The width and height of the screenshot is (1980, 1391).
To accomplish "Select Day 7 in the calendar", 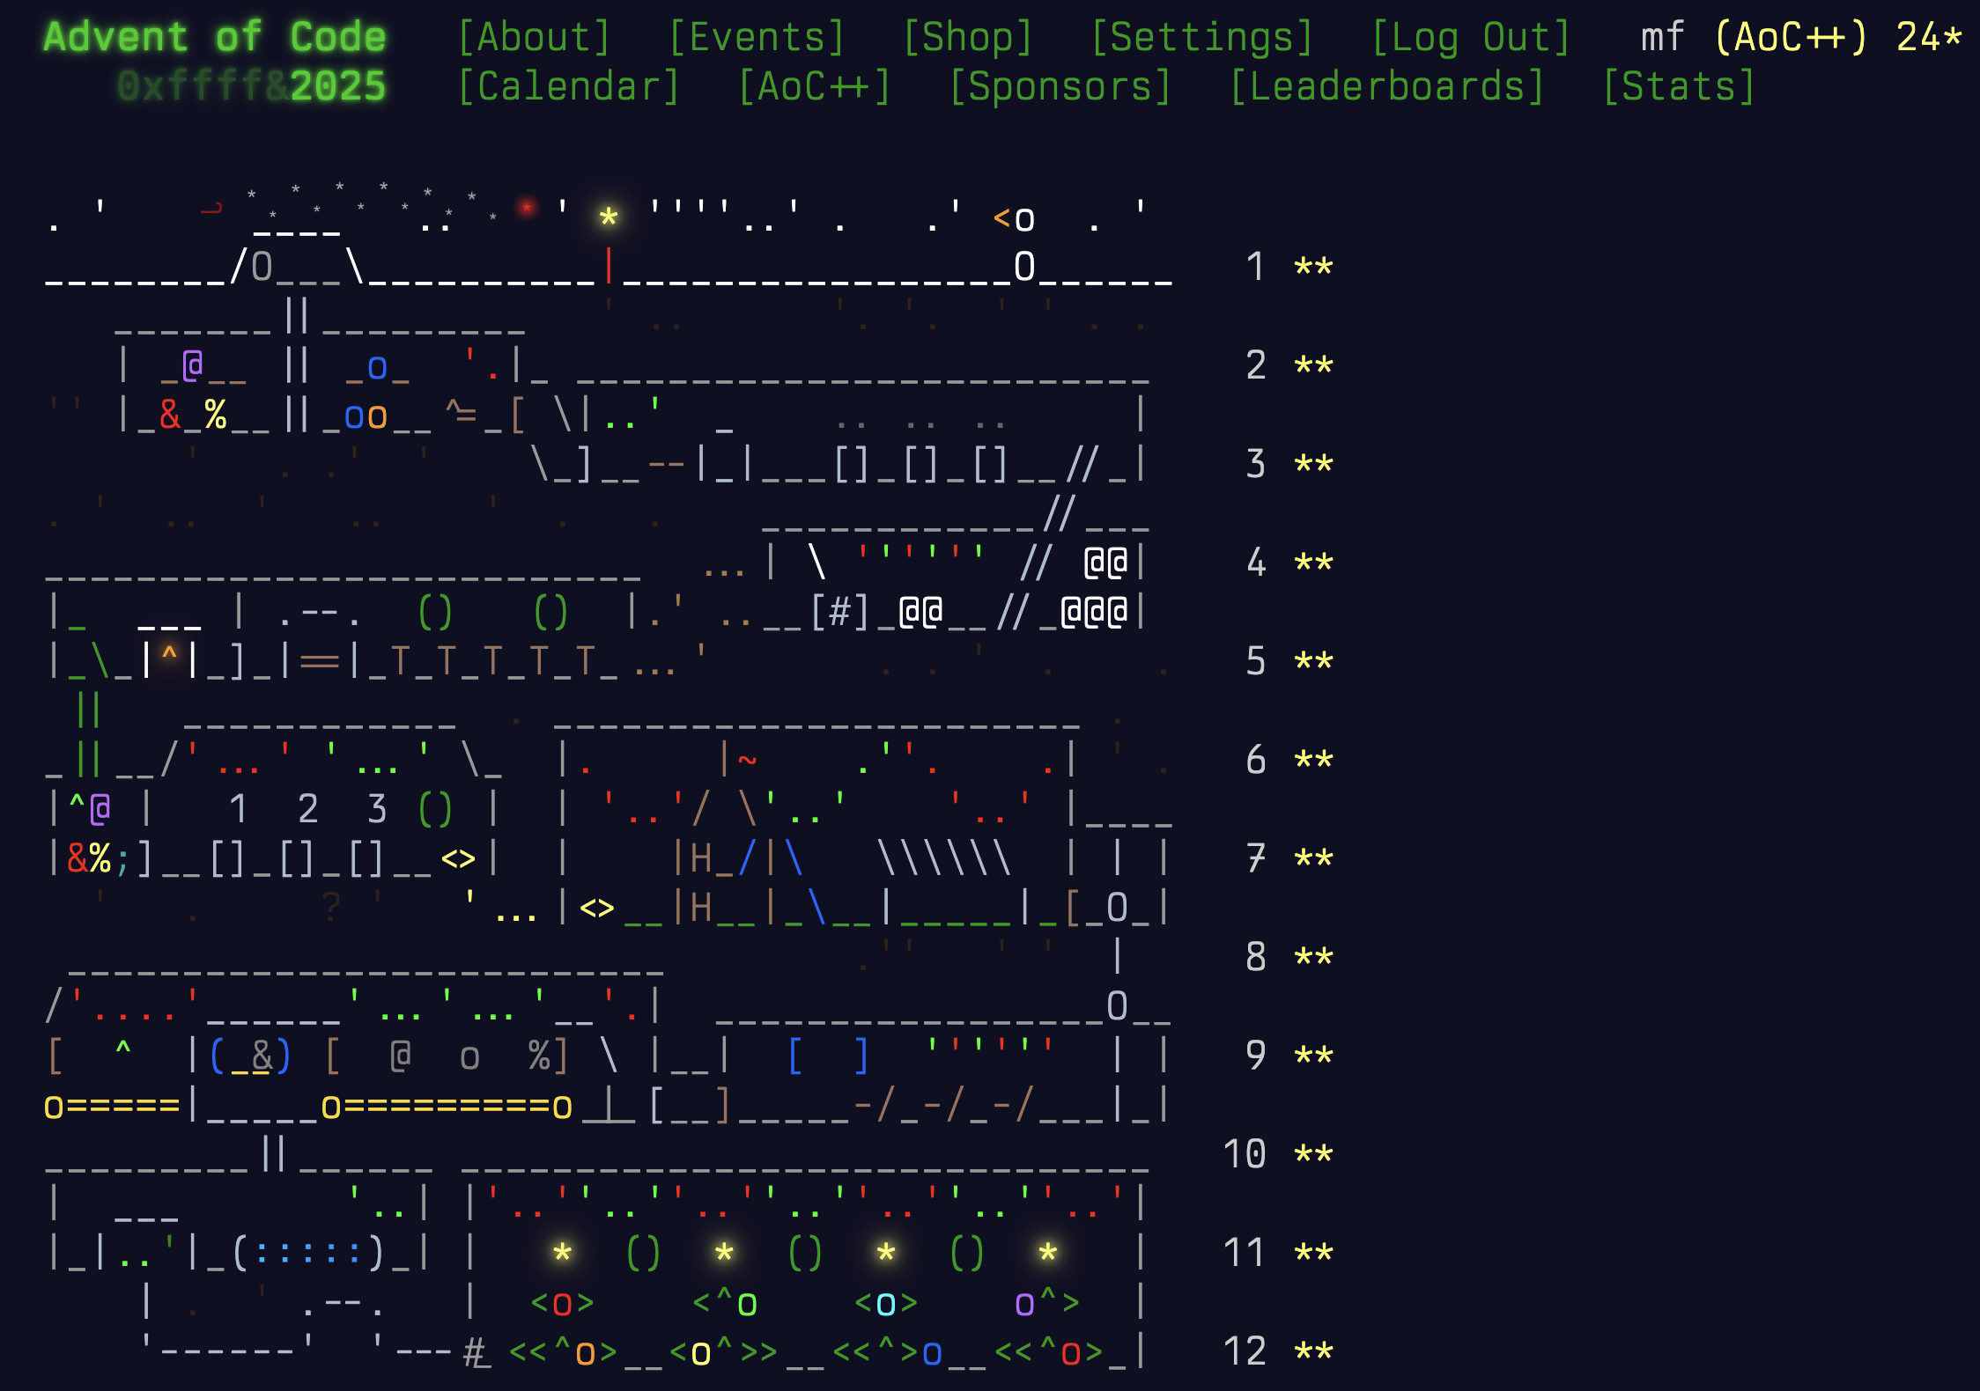I will pos(1256,858).
